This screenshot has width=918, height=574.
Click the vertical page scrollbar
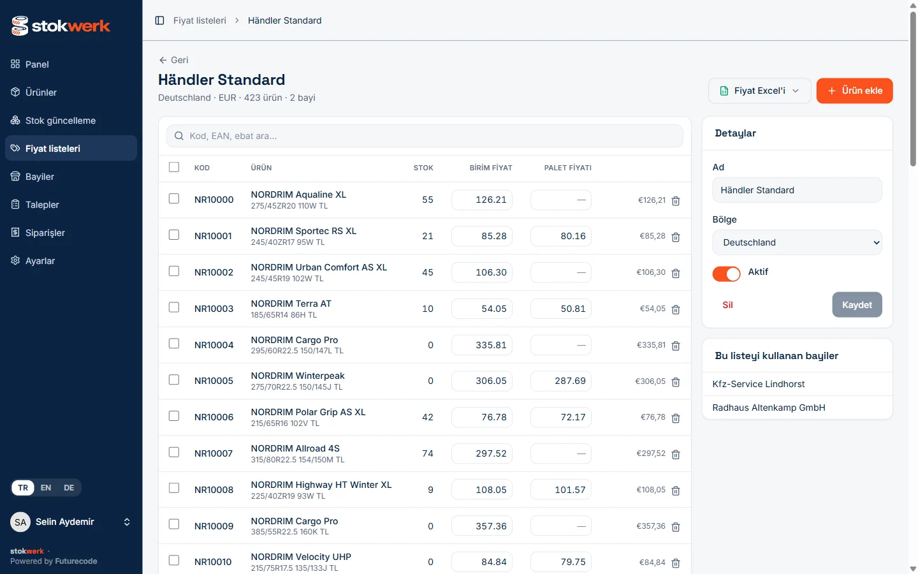(x=913, y=89)
